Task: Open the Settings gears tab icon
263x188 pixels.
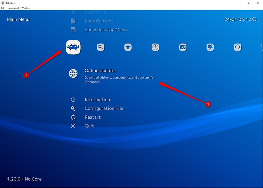Action: click(100, 47)
